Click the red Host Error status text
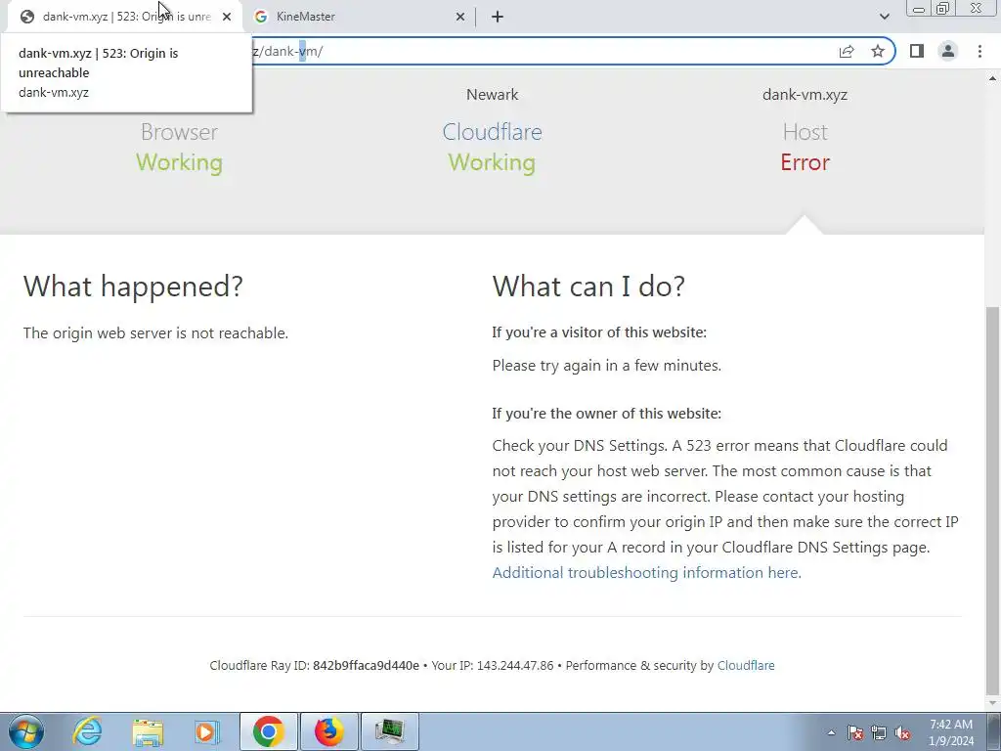 [805, 162]
